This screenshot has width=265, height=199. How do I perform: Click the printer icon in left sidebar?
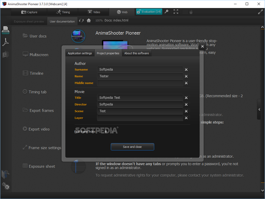pos(6,30)
